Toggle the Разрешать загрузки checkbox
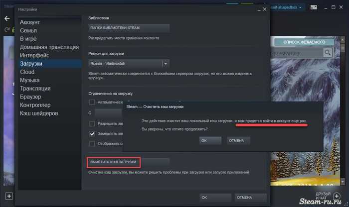 coord(92,123)
